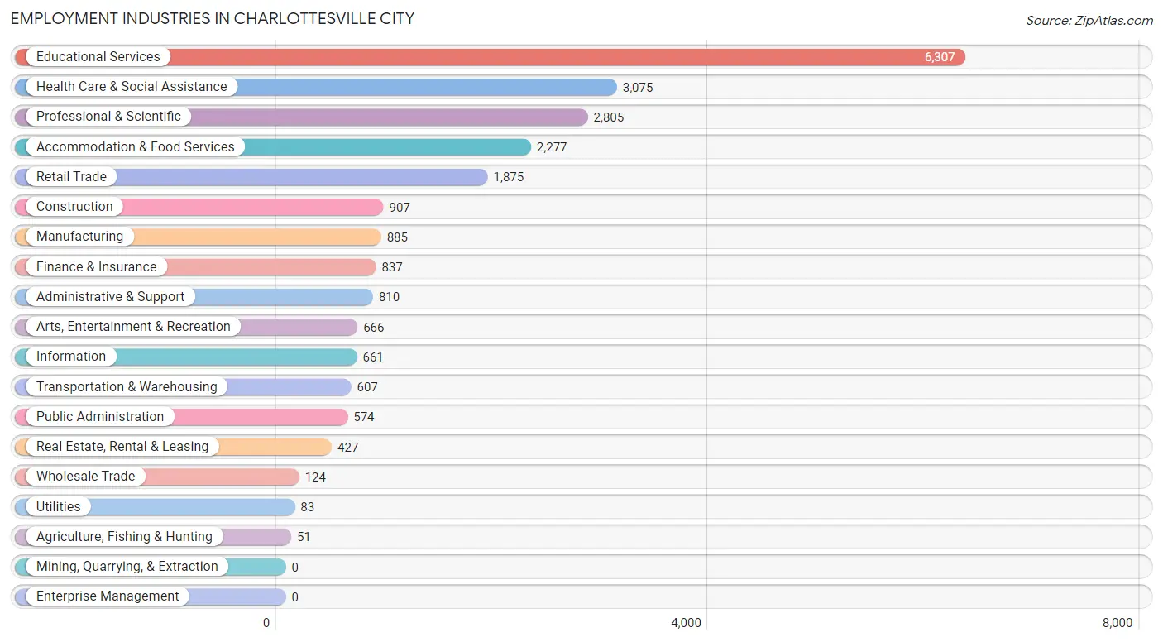Select the Transportation & Warehousing label
The width and height of the screenshot is (1163, 642).
tap(127, 386)
